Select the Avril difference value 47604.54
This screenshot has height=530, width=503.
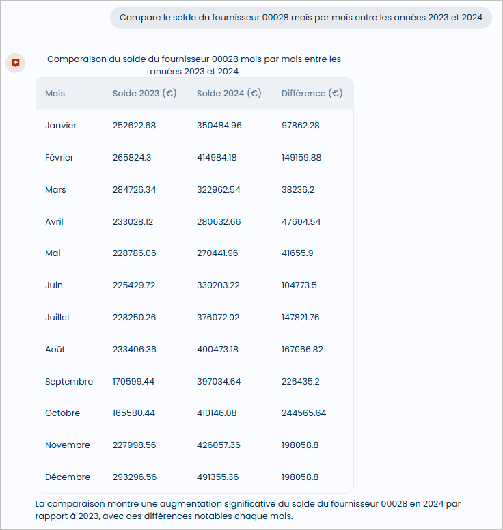coord(301,222)
